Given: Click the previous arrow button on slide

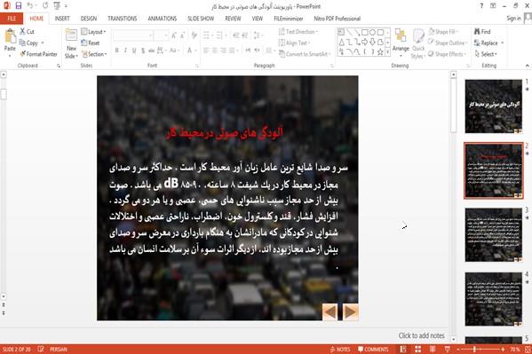Looking at the screenshot, I should tap(330, 312).
